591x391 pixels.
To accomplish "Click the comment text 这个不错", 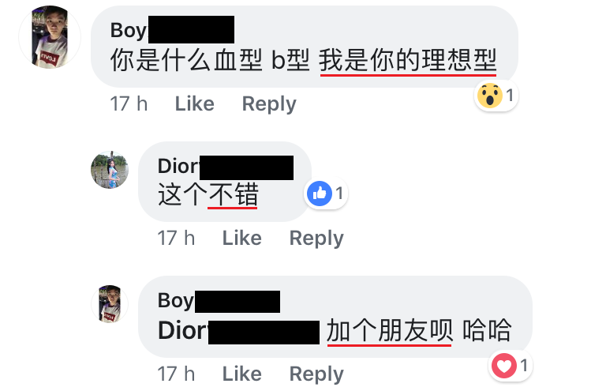I will [x=208, y=194].
